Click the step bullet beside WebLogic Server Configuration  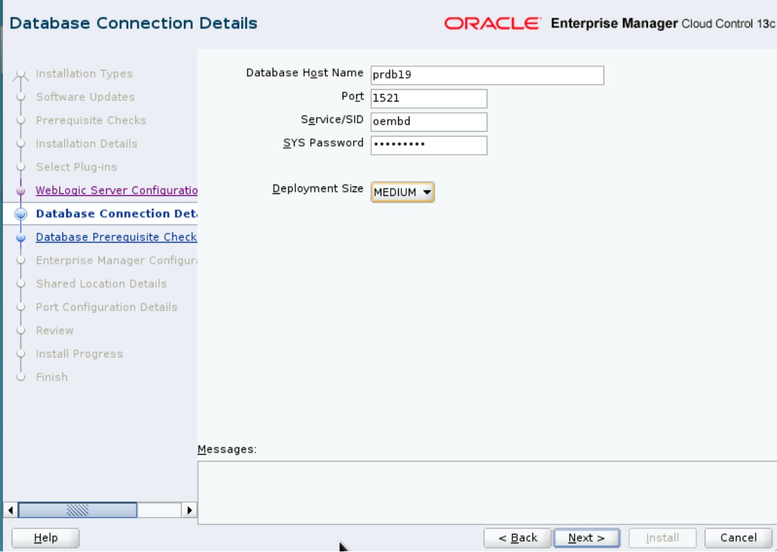coord(21,191)
